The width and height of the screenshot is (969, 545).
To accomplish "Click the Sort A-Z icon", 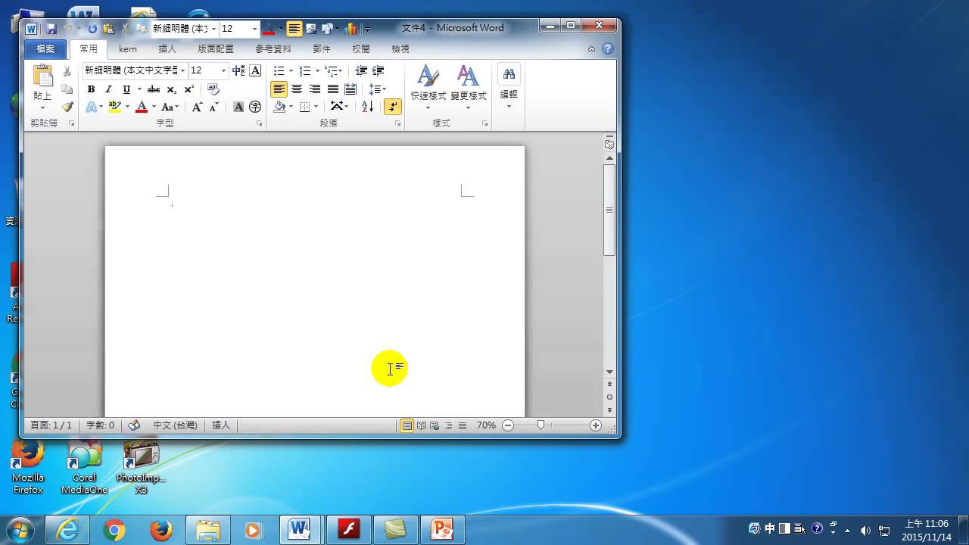I will (x=367, y=107).
